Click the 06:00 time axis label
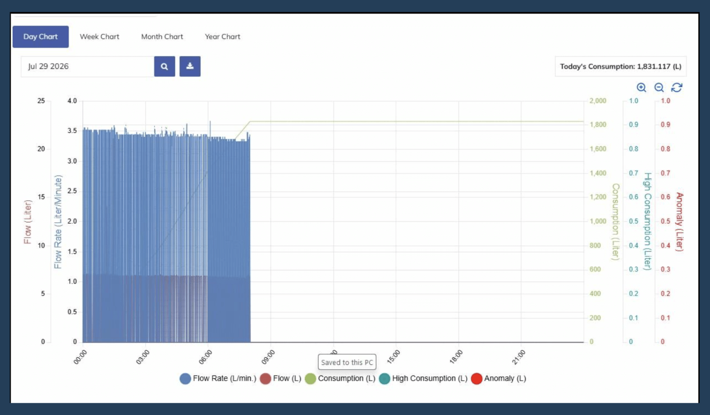 click(205, 357)
